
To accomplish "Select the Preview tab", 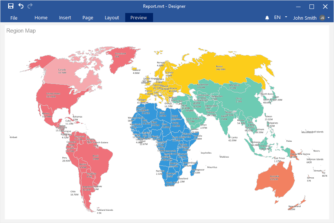I will click(139, 18).
